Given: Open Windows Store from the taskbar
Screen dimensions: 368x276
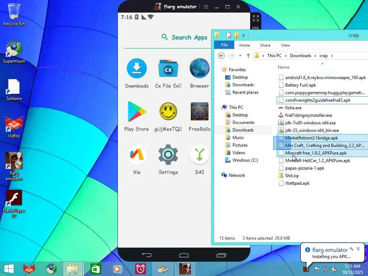Looking at the screenshot, I should [96, 269].
